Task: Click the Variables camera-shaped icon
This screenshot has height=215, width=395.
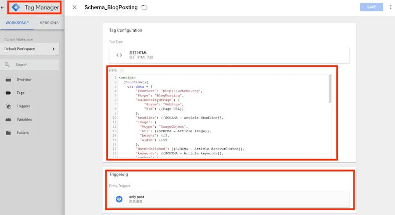Action: (x=8, y=120)
